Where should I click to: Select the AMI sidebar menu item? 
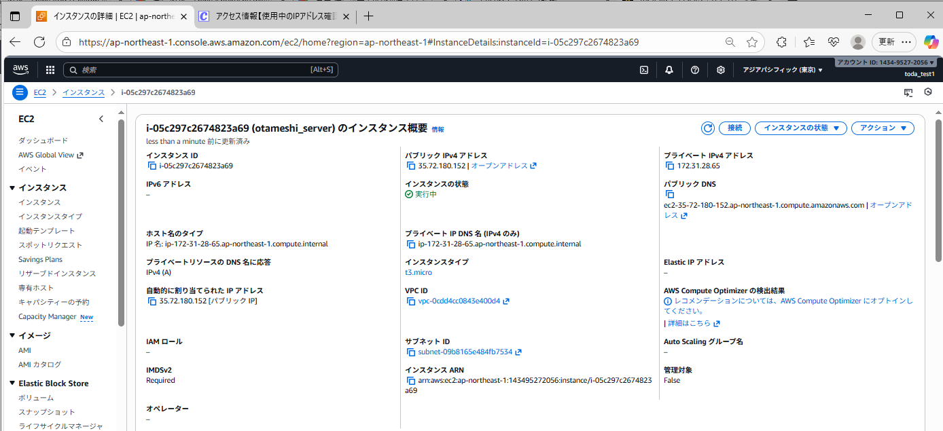click(x=24, y=350)
